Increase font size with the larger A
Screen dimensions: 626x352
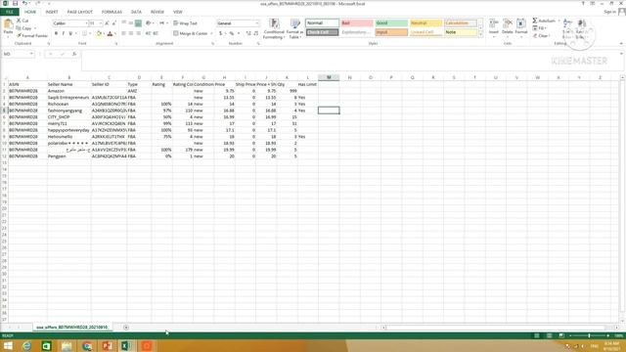[107, 23]
